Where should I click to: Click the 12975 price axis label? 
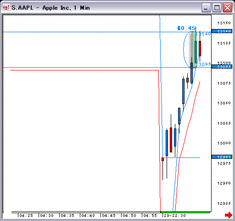coord(224,163)
